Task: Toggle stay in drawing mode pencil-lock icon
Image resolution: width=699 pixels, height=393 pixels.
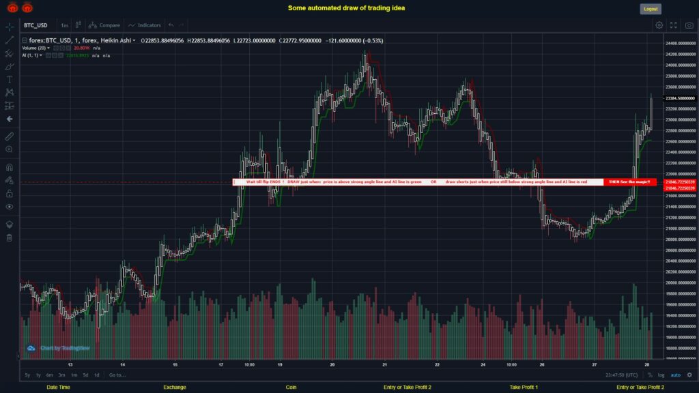Action: (x=10, y=180)
